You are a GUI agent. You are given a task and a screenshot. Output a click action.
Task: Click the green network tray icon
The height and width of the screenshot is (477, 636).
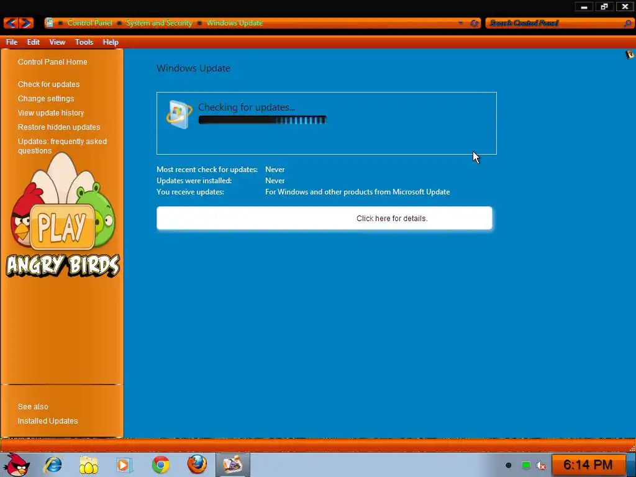click(x=525, y=465)
